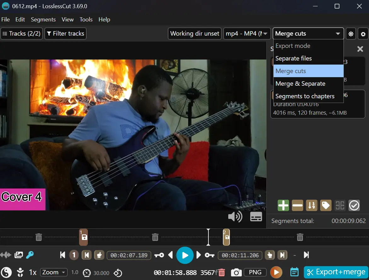Toggle simple mode baby icon
369x280 pixels.
click(20, 272)
